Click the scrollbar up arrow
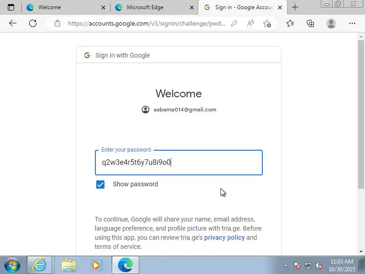365x274 pixels. pos(361,37)
